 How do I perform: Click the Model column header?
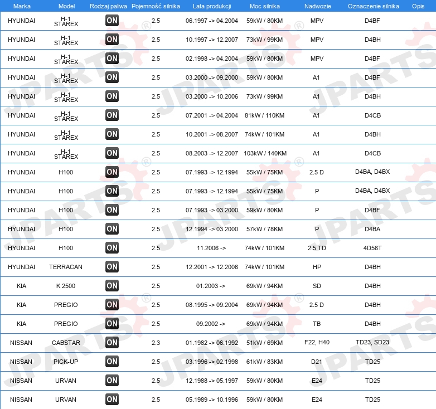click(x=67, y=6)
